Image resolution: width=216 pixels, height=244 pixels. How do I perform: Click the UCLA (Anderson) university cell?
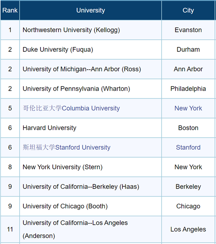pos(91,229)
